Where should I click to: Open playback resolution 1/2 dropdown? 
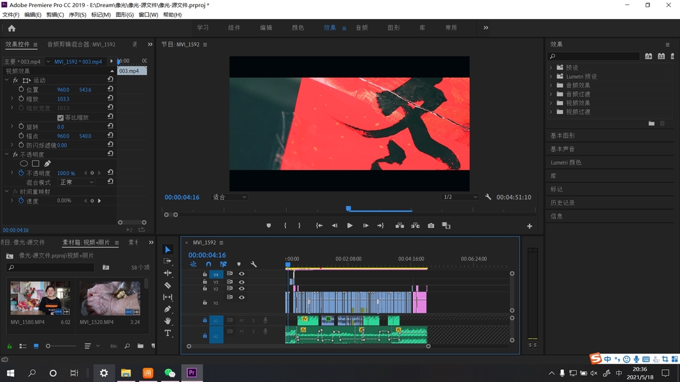459,197
